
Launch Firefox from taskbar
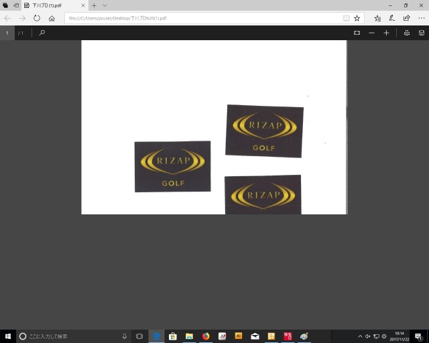coord(206,336)
